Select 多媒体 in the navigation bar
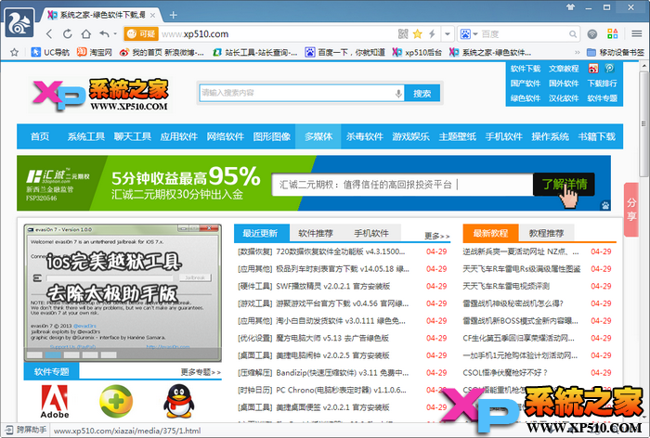650x438 pixels. (x=318, y=136)
